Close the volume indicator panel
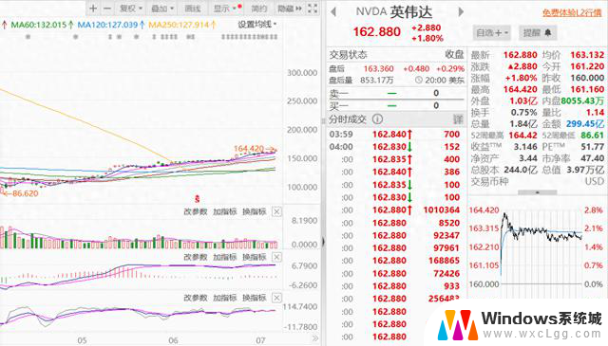Image resolution: width=608 pixels, height=346 pixels. [x=276, y=211]
